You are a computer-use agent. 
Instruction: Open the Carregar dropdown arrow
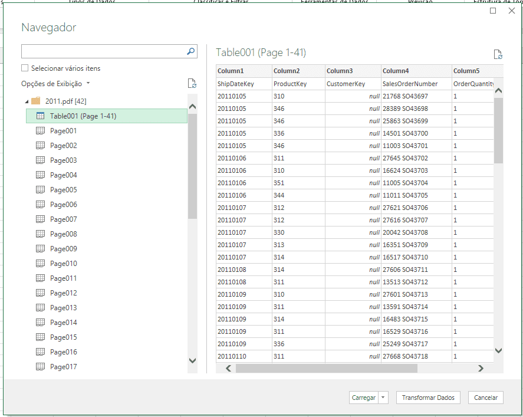click(383, 398)
